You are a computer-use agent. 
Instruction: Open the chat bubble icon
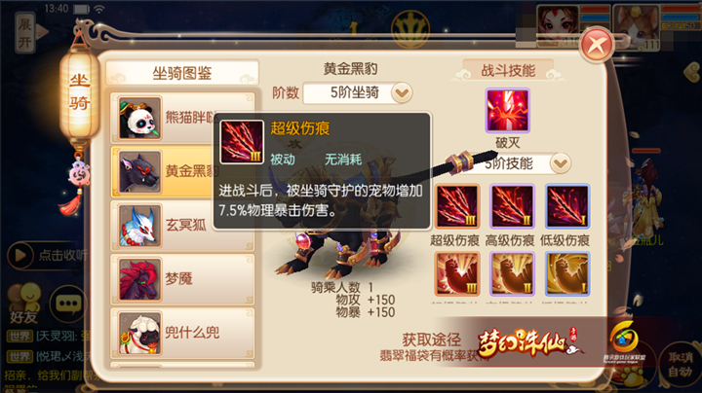pos(68,304)
